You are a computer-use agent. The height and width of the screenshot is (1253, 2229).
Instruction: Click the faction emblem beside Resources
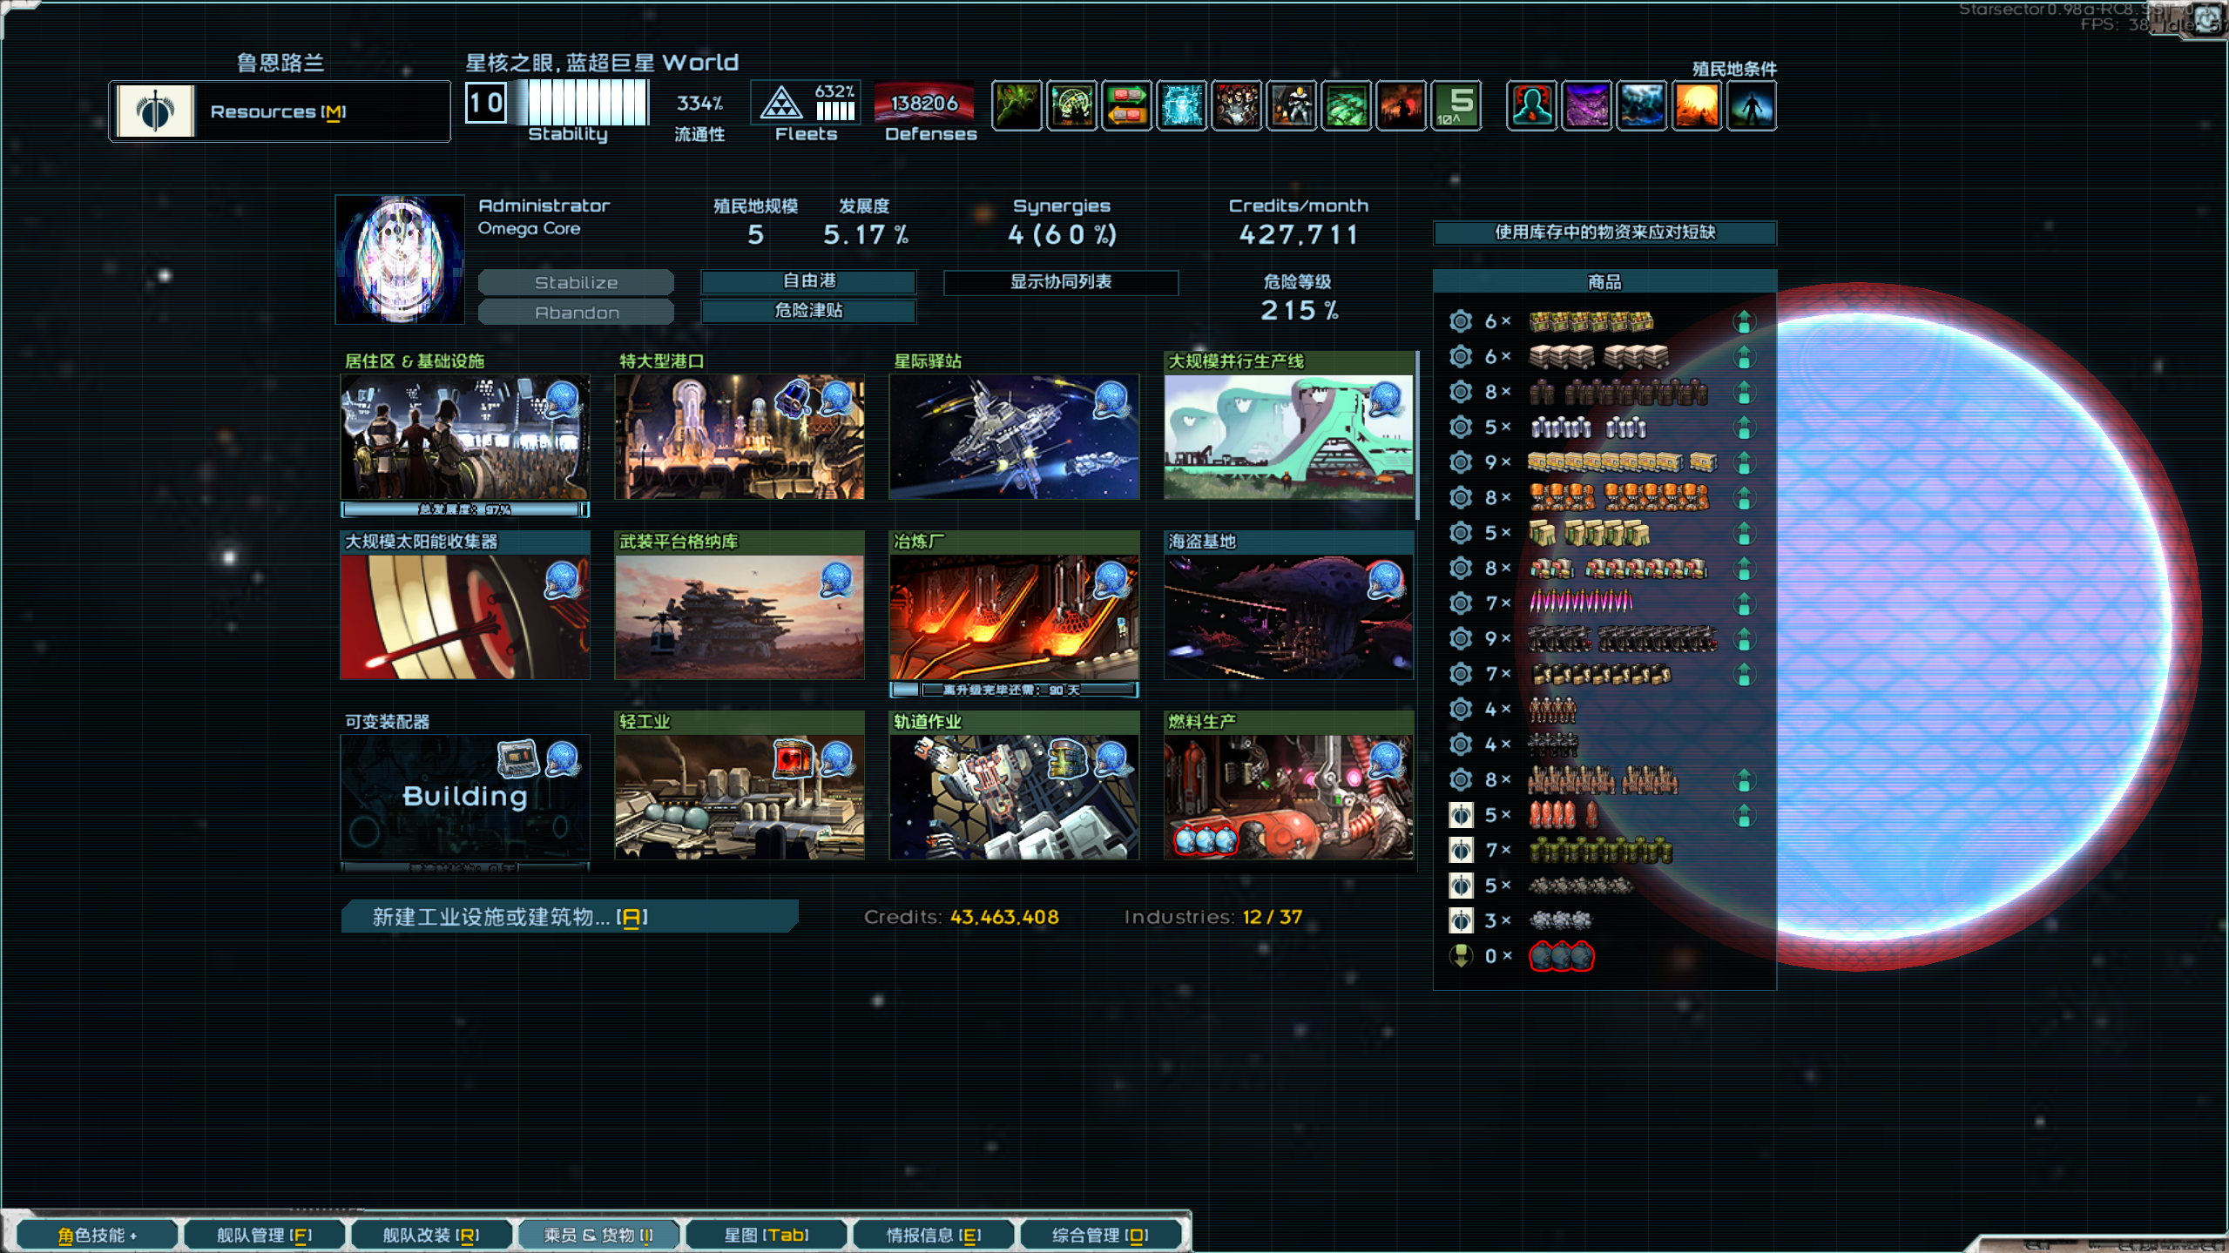click(x=156, y=111)
